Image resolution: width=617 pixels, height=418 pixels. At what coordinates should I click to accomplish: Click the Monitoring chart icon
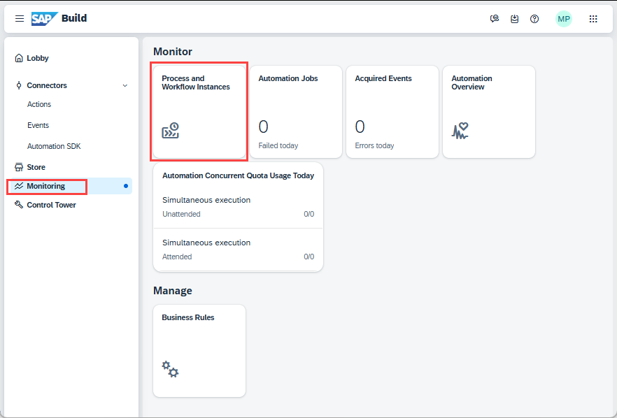18,186
